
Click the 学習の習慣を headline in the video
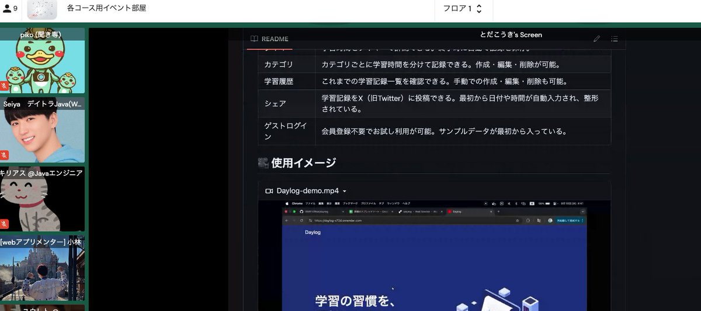click(355, 301)
